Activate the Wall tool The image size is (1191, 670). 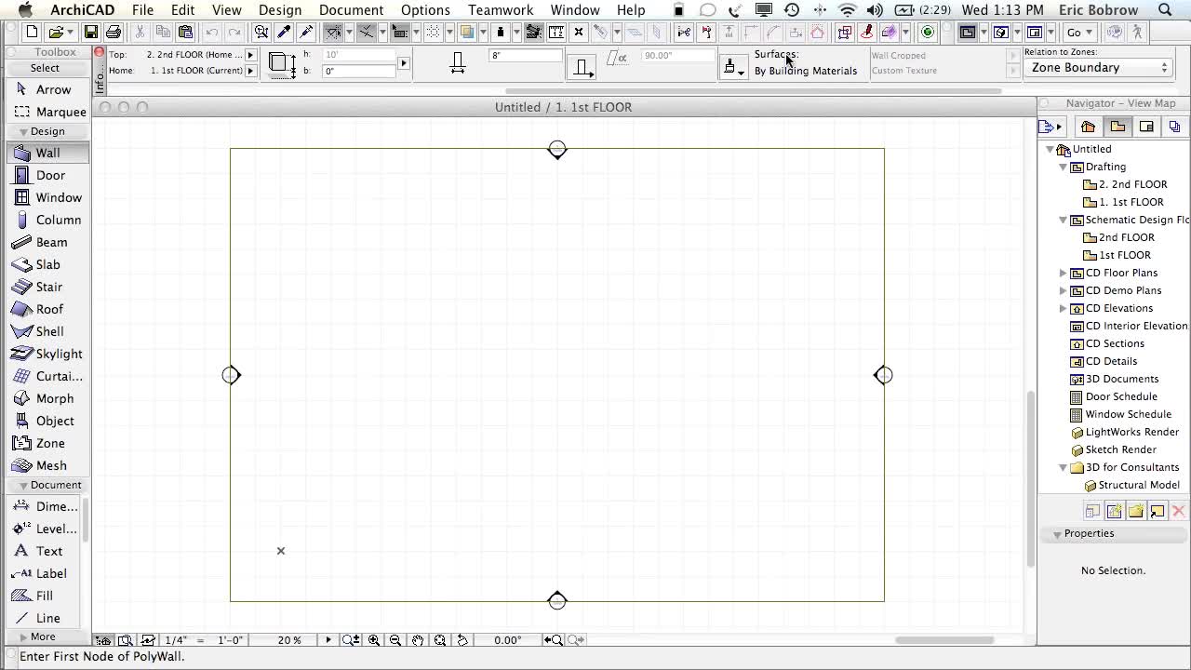48,153
